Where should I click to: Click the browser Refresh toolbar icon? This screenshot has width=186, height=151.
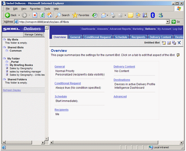(x=42, y=15)
